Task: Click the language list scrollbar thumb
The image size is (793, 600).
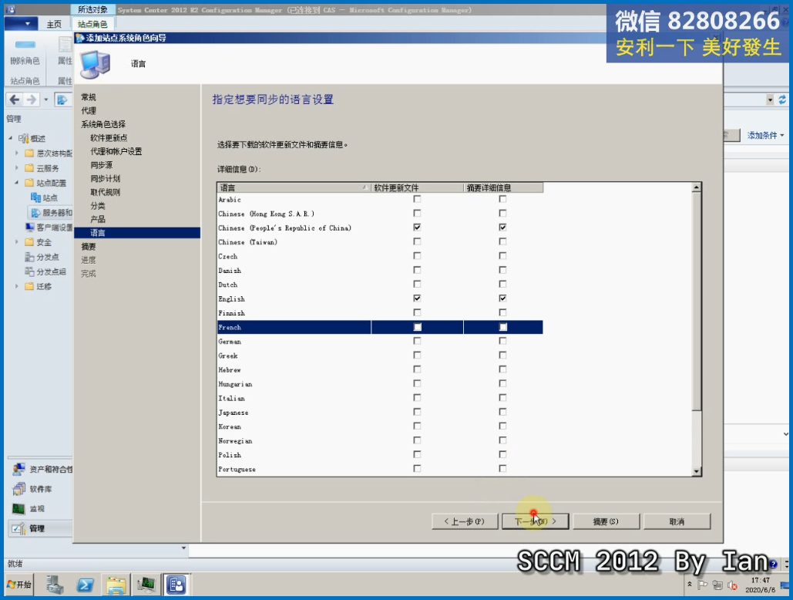Action: pos(697,301)
